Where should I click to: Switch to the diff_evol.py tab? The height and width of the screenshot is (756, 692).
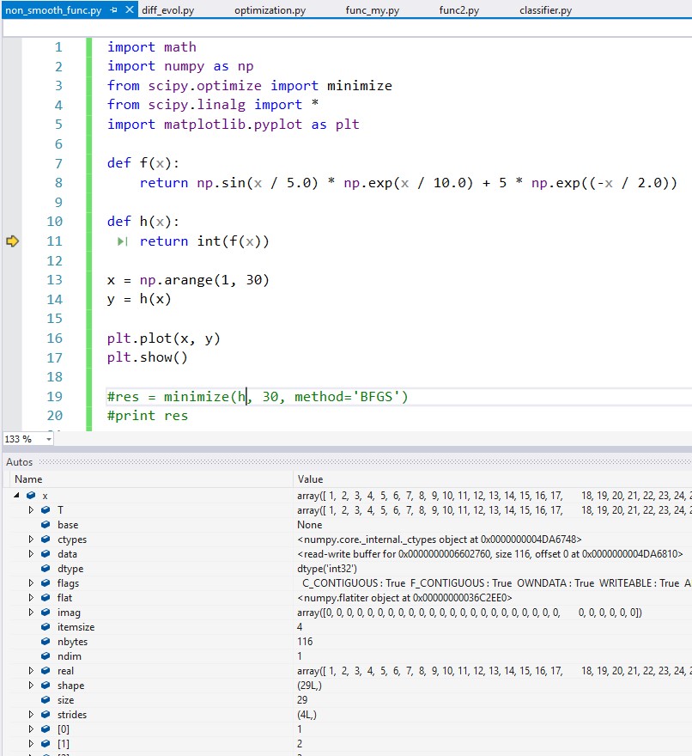click(167, 10)
